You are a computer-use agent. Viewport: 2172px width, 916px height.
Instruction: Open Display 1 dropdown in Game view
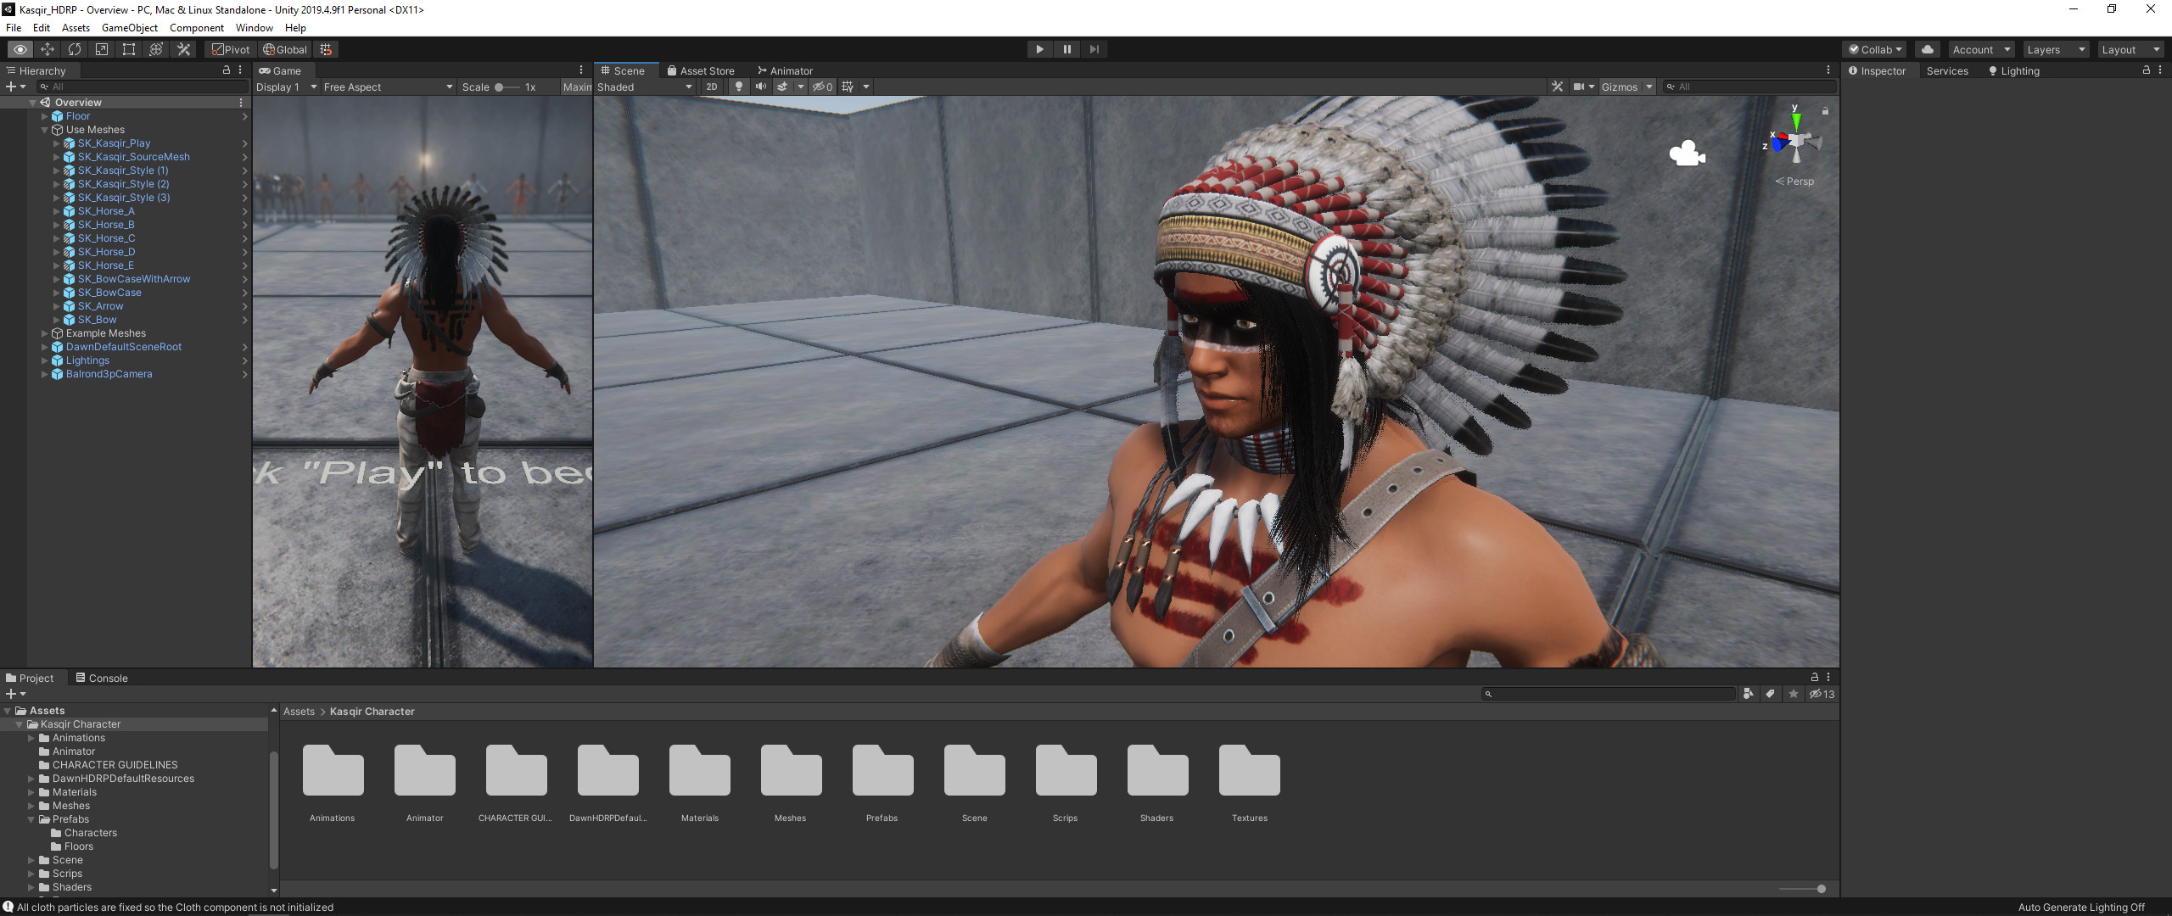pyautogui.click(x=286, y=87)
